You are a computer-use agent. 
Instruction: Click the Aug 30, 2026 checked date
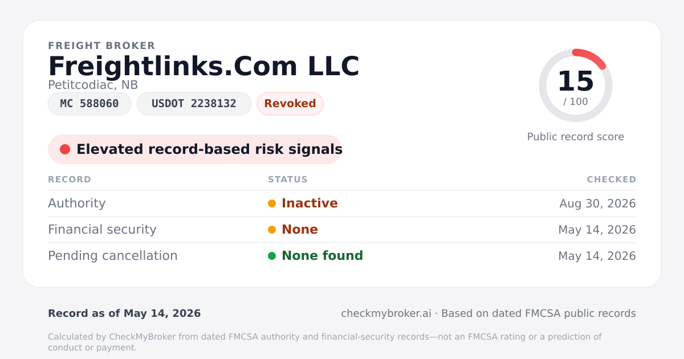(598, 203)
